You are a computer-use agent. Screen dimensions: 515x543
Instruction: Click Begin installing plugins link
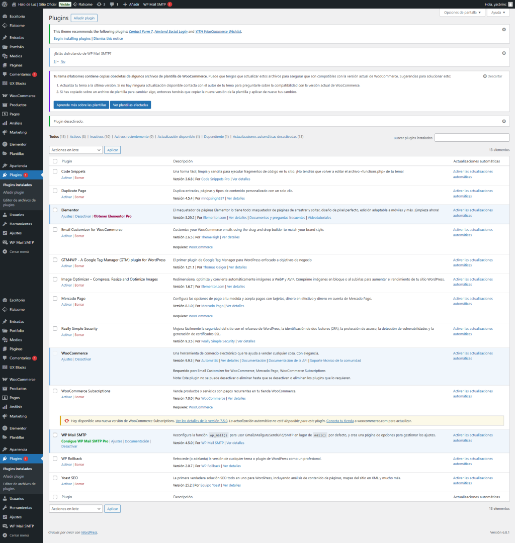[72, 38]
